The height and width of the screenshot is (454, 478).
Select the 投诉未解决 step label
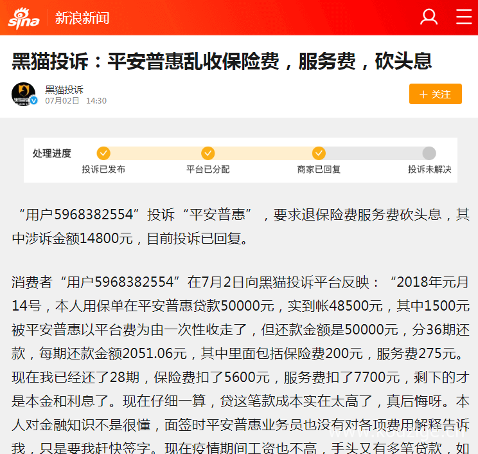[x=429, y=170]
